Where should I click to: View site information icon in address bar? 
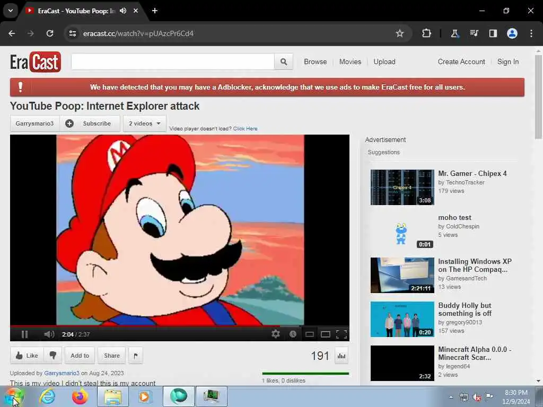pyautogui.click(x=72, y=33)
